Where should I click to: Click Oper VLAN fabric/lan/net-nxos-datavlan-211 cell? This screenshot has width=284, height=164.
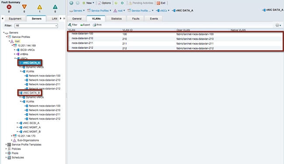(195, 44)
